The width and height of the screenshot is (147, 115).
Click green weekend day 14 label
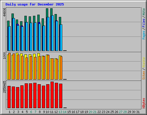click(x=65, y=112)
